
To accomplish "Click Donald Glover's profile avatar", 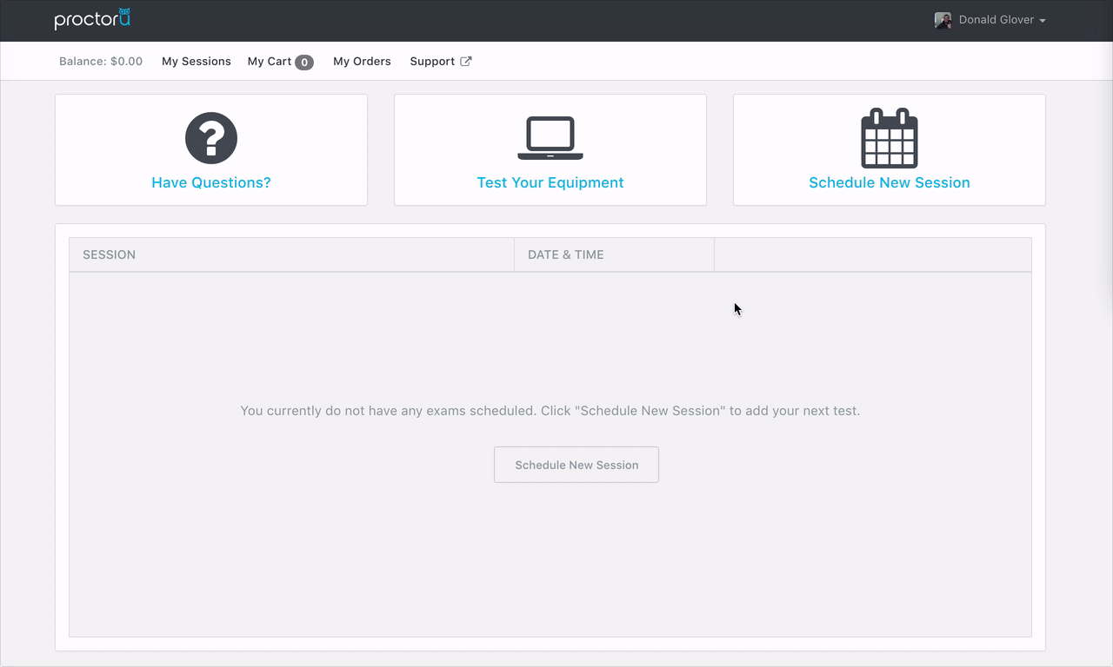I will pyautogui.click(x=943, y=20).
